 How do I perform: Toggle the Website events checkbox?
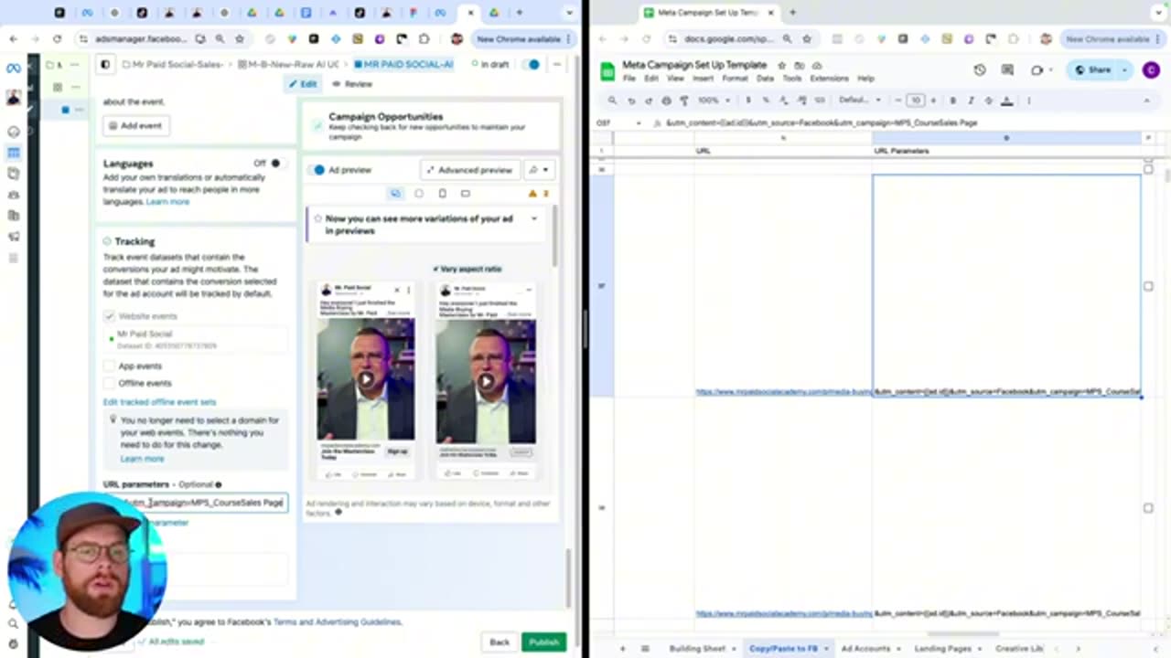(x=110, y=316)
